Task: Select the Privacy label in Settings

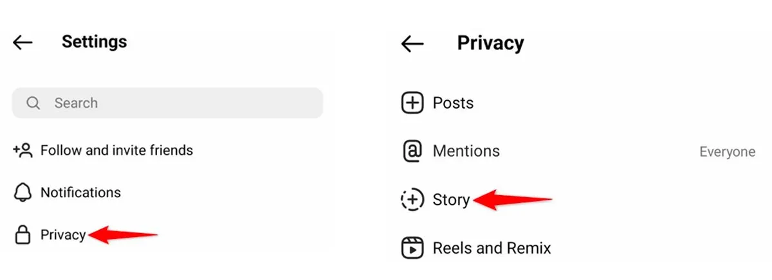Action: point(63,235)
